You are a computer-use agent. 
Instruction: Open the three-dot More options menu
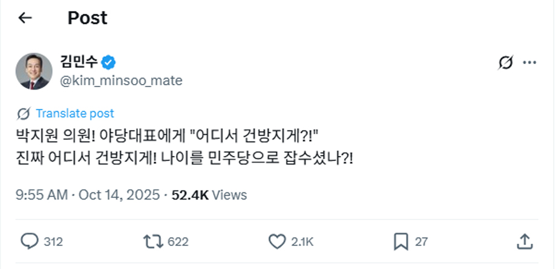(x=529, y=62)
